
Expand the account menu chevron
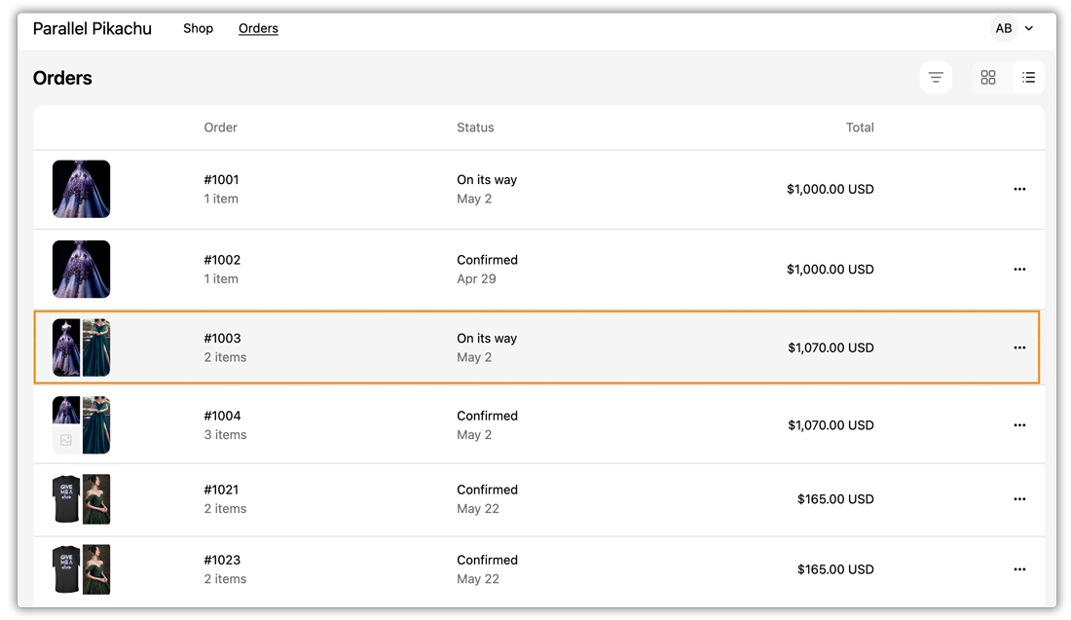point(1029,28)
